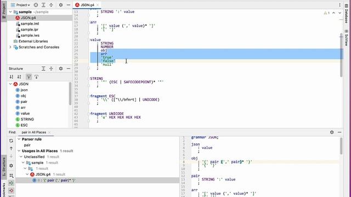351x197 pixels.
Task: Close 'pair in All Places' tab
Action: point(49,132)
